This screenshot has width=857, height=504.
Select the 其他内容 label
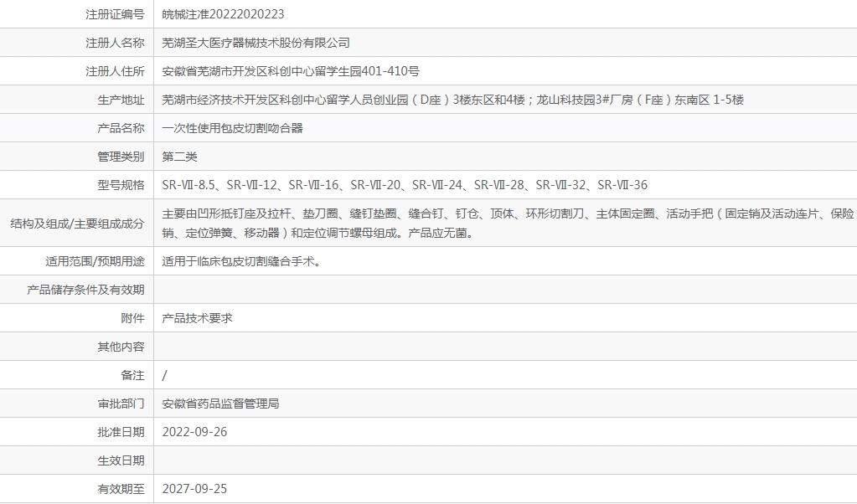[121, 347]
